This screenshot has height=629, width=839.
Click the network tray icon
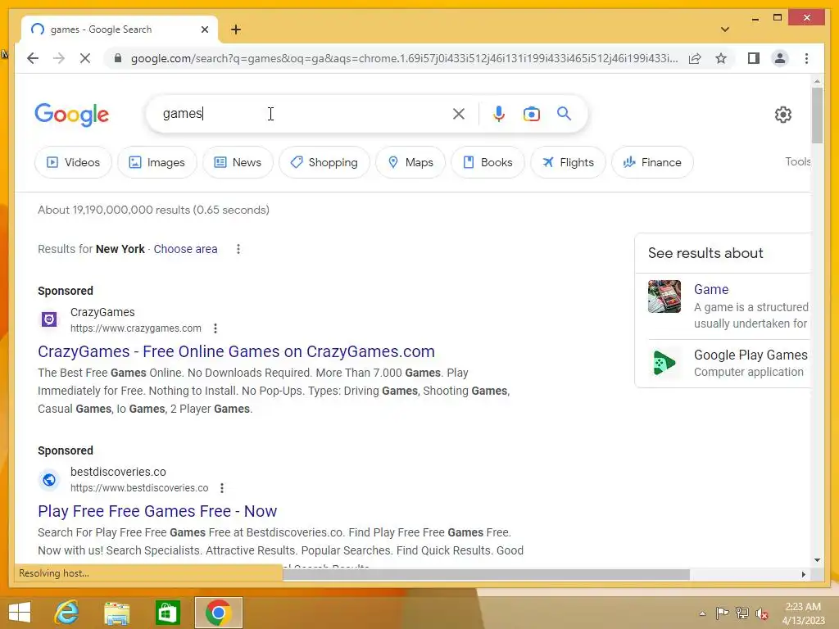pos(742,613)
